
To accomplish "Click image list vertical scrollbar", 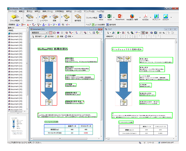I will point(27,70).
